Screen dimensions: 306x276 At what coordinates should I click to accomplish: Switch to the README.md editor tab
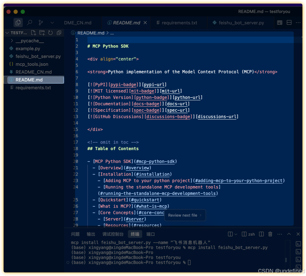pos(126,23)
